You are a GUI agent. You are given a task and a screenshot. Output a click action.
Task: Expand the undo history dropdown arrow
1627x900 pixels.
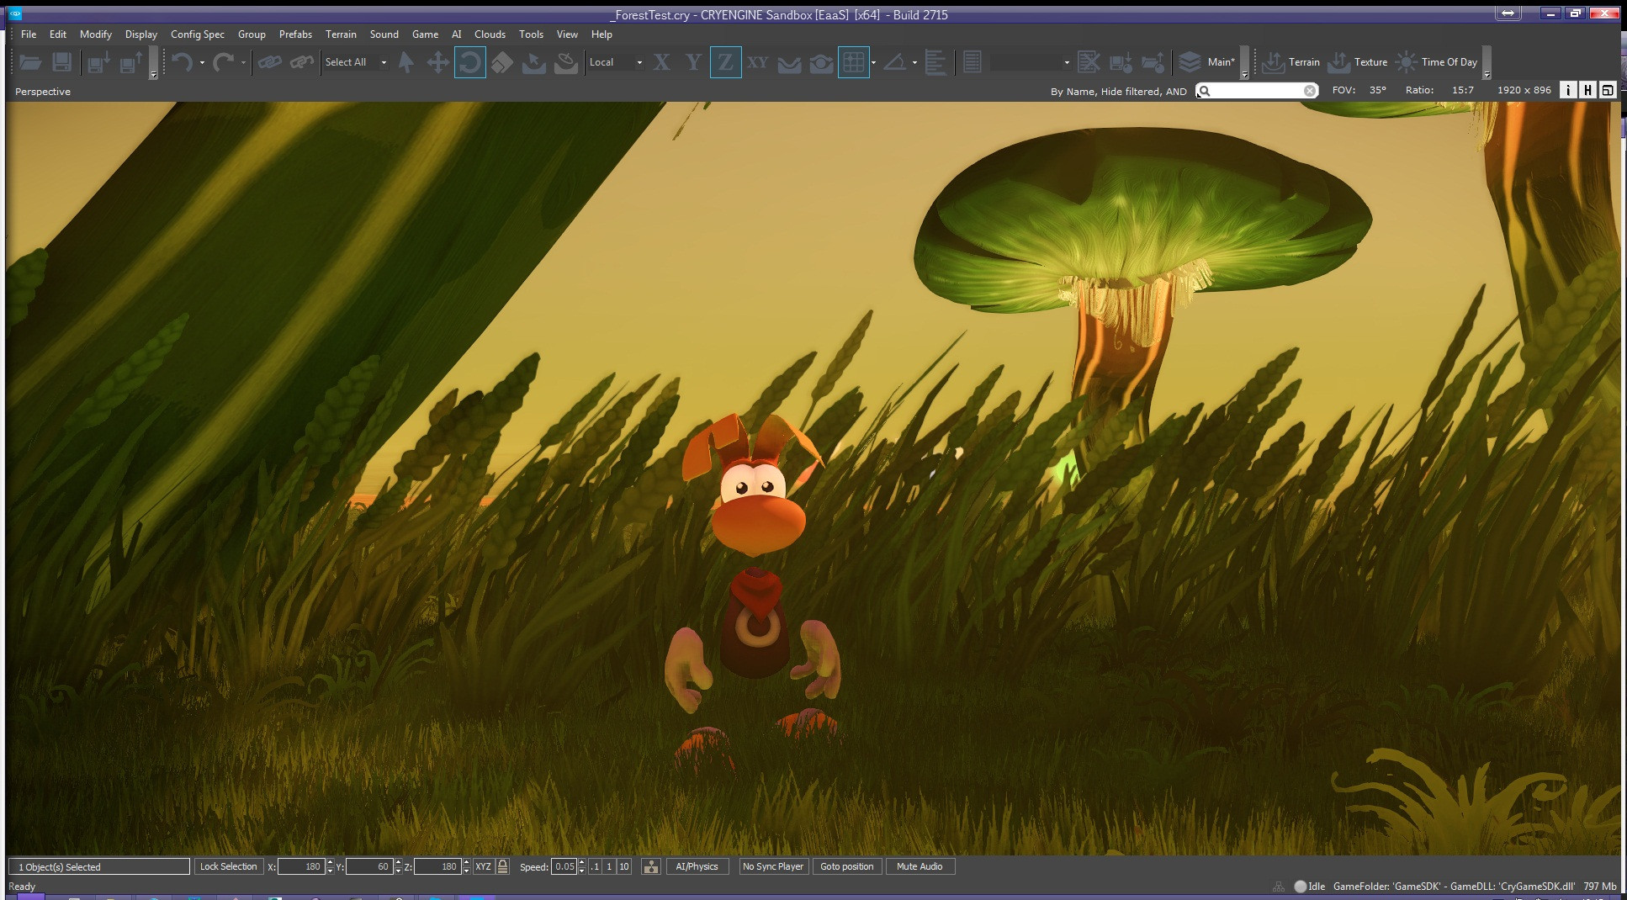click(202, 62)
